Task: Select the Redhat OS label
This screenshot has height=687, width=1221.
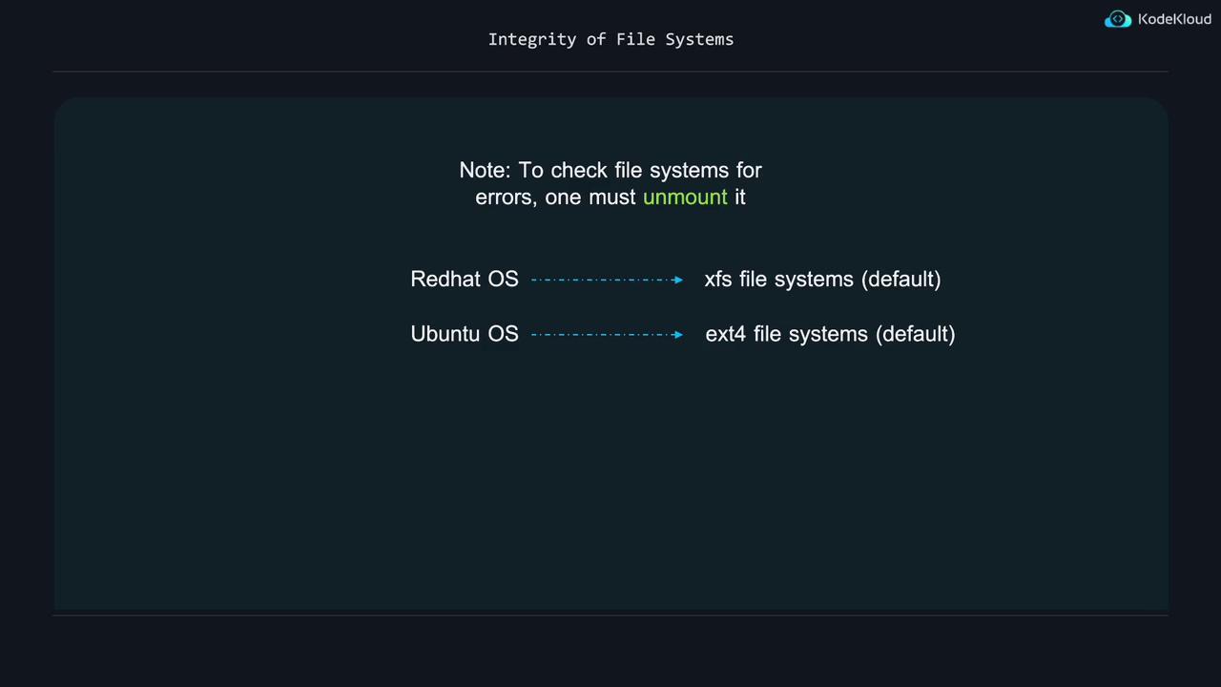Action: (x=465, y=280)
